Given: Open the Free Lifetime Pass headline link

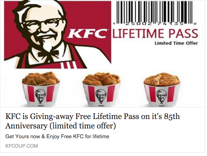Looking at the screenshot, I should 93,121.
